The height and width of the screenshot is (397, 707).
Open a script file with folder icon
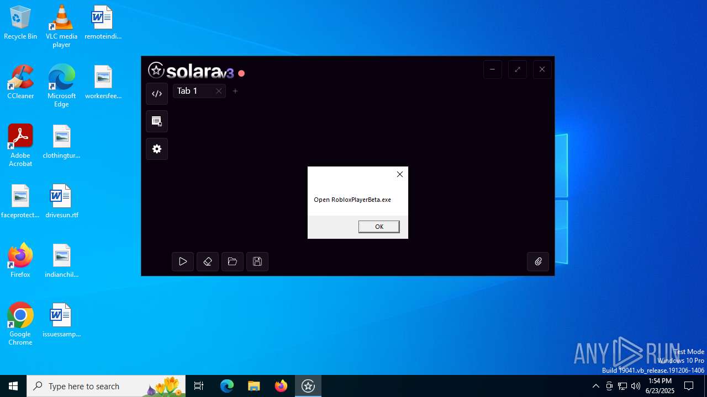coord(233,261)
